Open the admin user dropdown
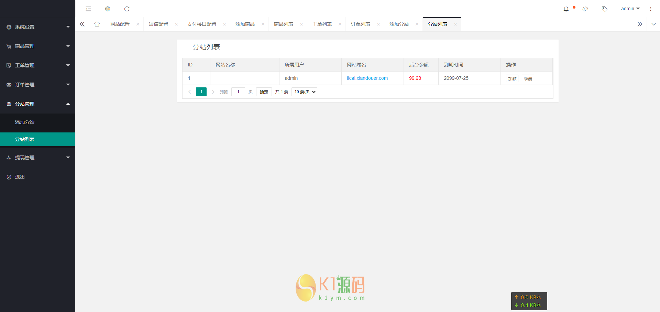The height and width of the screenshot is (312, 660). coord(630,9)
